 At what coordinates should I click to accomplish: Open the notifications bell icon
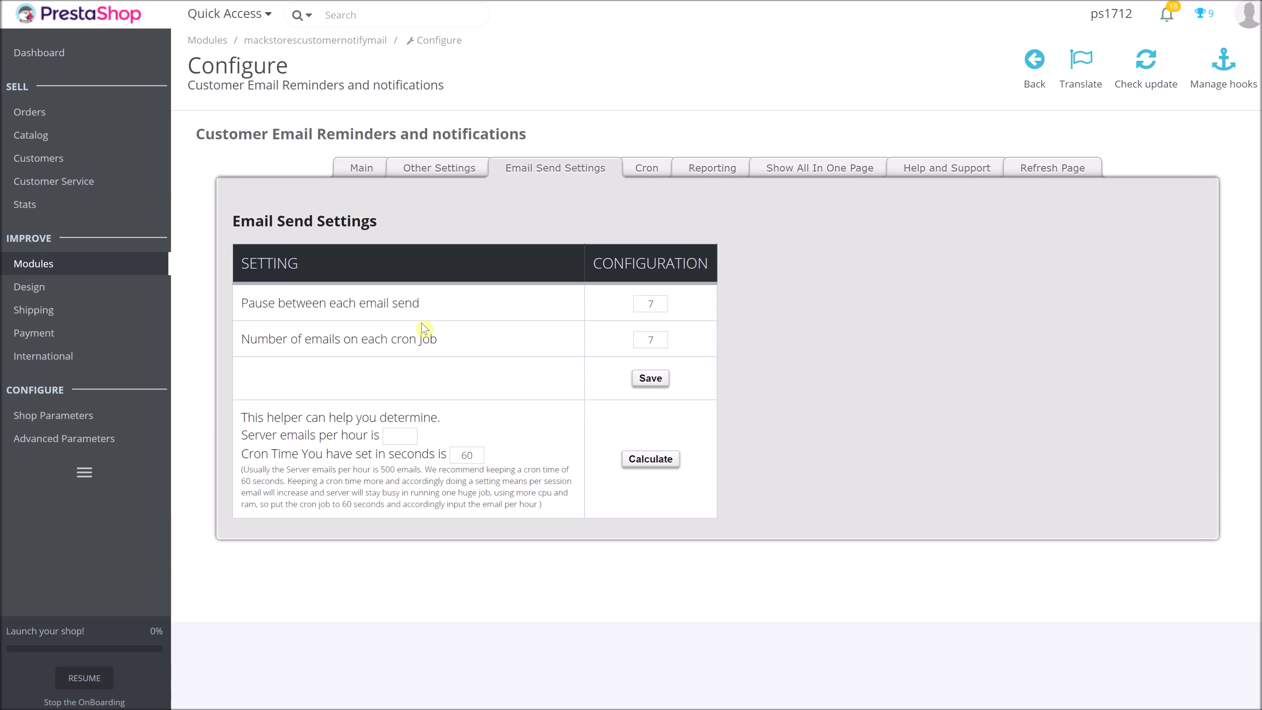(1166, 15)
